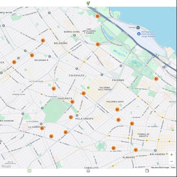Screen dimensions: 177x177
Task: Click the green V logo at top
Action: click(88, 3)
